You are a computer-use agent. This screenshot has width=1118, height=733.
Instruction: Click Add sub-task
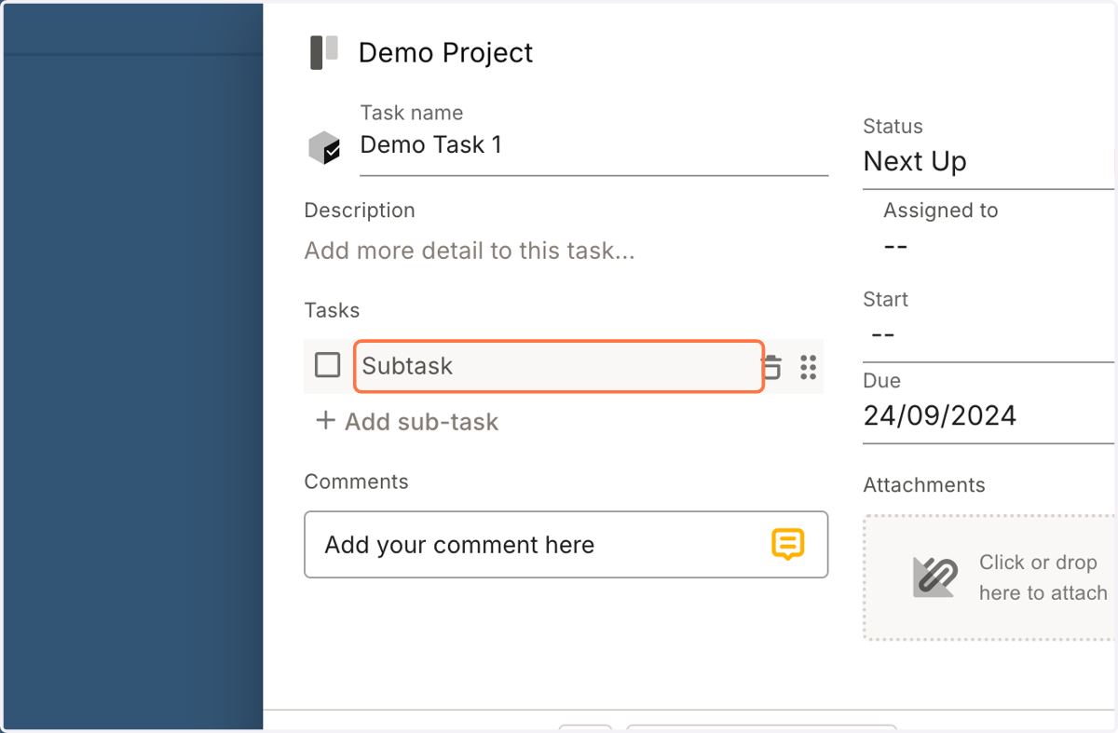(x=407, y=422)
